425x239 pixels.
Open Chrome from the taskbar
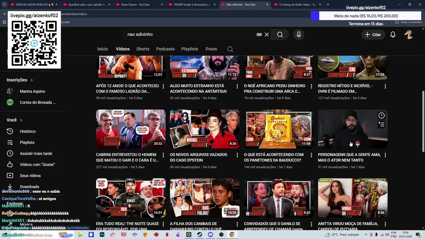pos(232,235)
